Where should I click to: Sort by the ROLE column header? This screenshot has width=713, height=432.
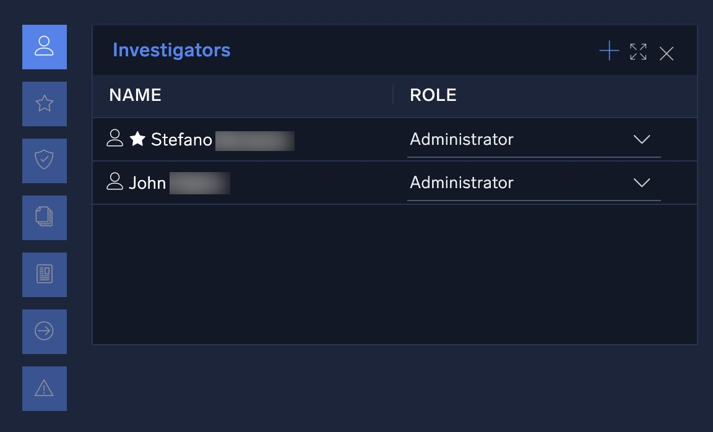pyautogui.click(x=433, y=95)
